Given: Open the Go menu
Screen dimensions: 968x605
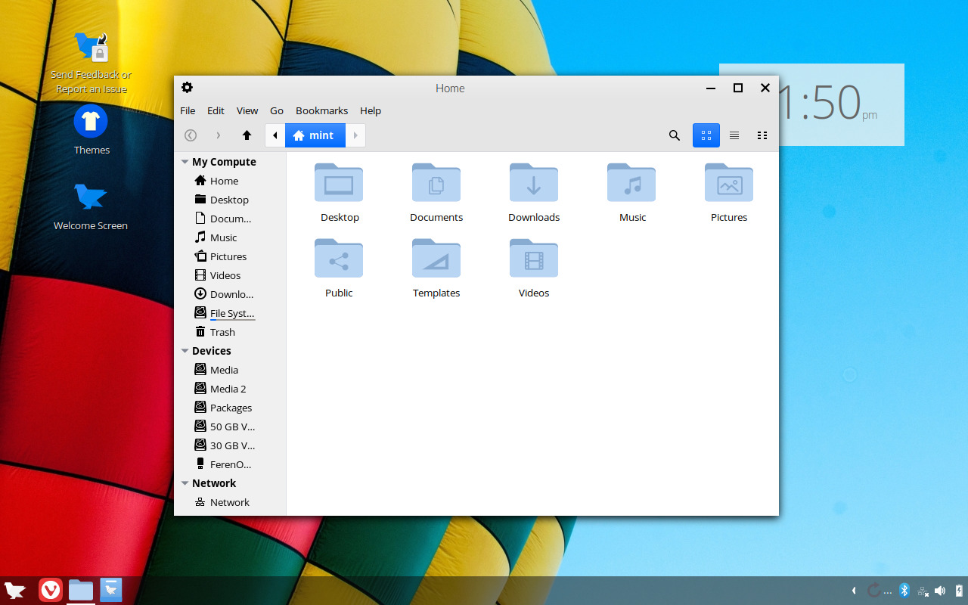Looking at the screenshot, I should 277,110.
